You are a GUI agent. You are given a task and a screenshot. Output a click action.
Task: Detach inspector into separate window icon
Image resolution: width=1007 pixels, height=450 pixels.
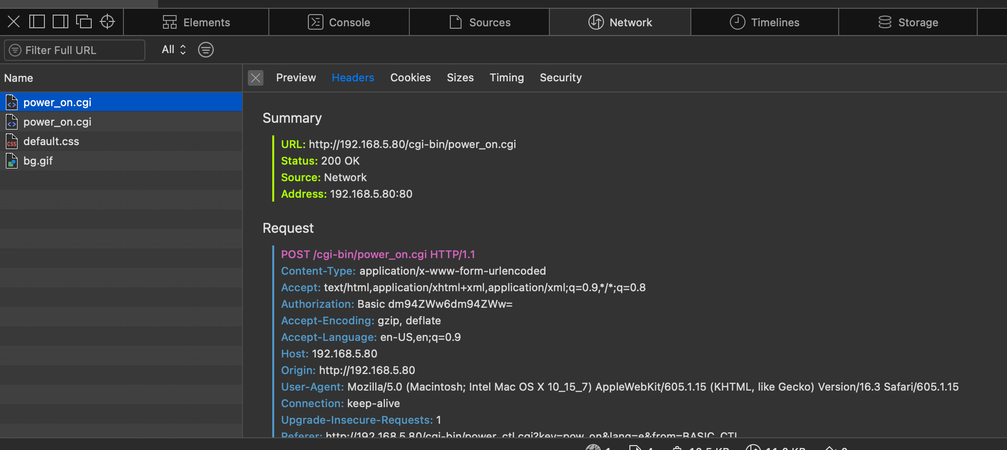click(84, 21)
